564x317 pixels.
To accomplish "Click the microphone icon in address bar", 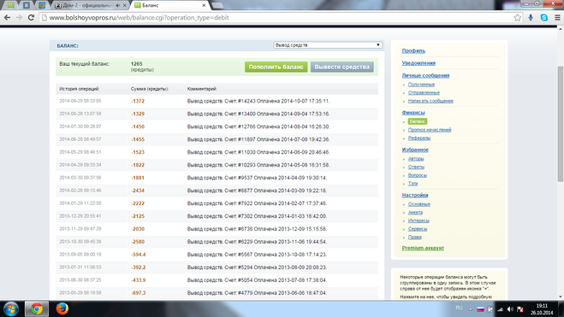I will pyautogui.click(x=531, y=18).
